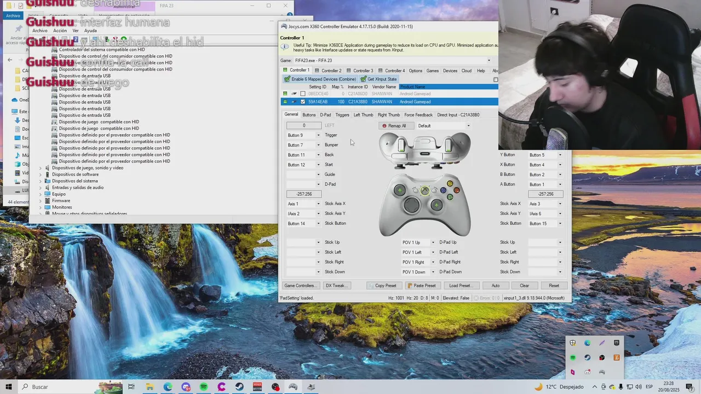Switch to Force Feedback tab
The width and height of the screenshot is (701, 394).
click(x=418, y=115)
